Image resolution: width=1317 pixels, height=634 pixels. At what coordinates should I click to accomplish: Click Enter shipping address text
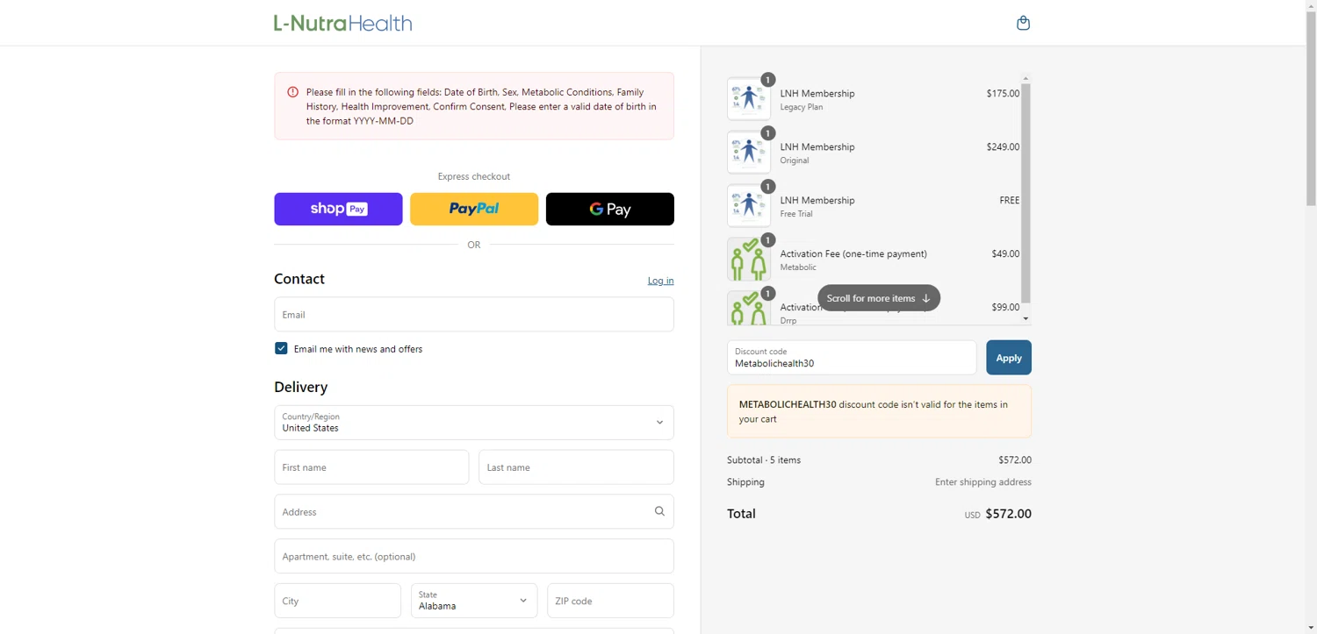coord(983,482)
